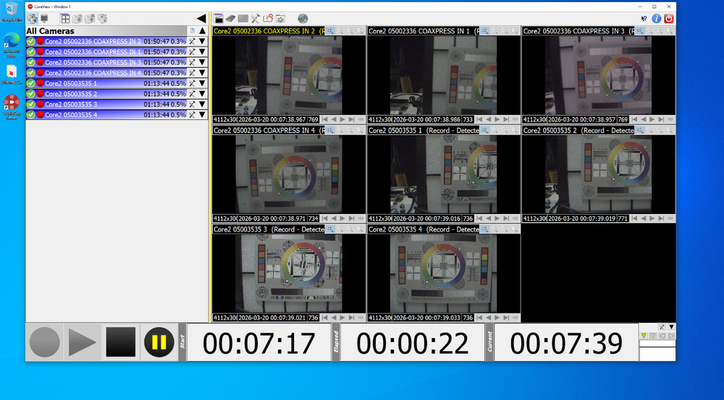This screenshot has height=400, width=724.
Task: Click the yellow-green marker triangle icon
Action: (644, 336)
